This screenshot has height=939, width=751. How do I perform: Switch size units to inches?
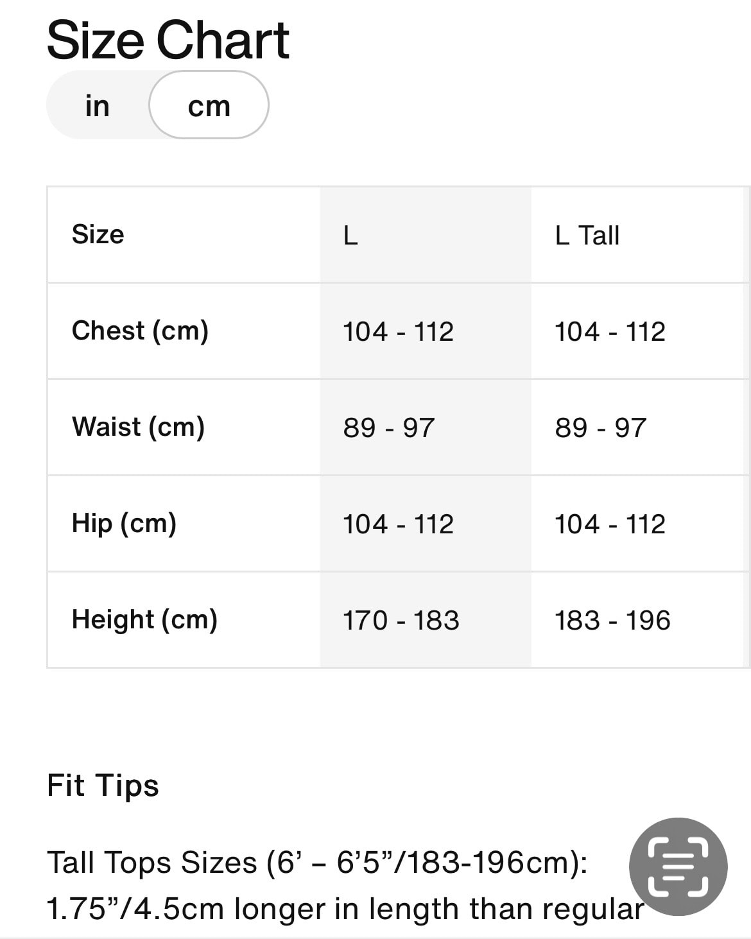click(98, 105)
